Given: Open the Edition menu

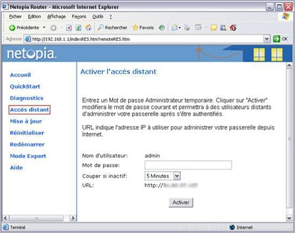Looking at the screenshot, I should tap(35, 16).
